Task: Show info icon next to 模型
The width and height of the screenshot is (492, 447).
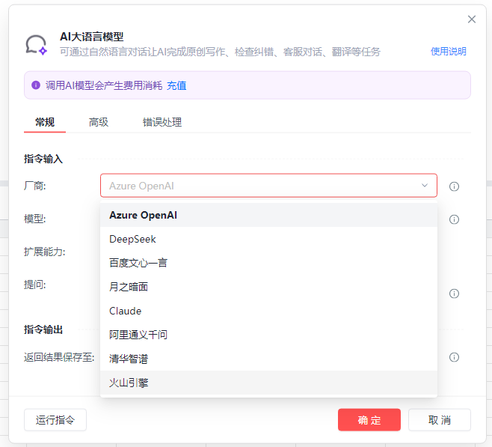Action: (454, 219)
